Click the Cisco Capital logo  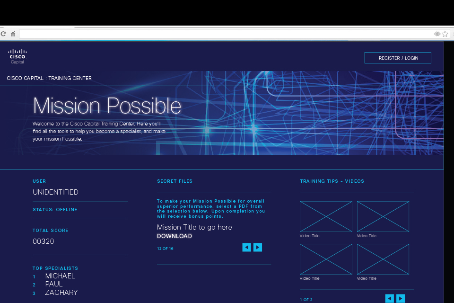17,56
